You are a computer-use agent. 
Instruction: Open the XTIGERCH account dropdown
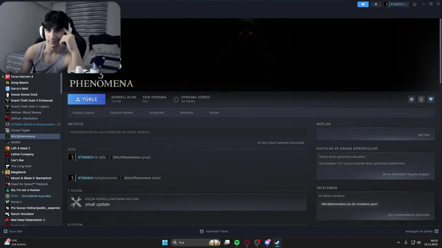(396, 4)
